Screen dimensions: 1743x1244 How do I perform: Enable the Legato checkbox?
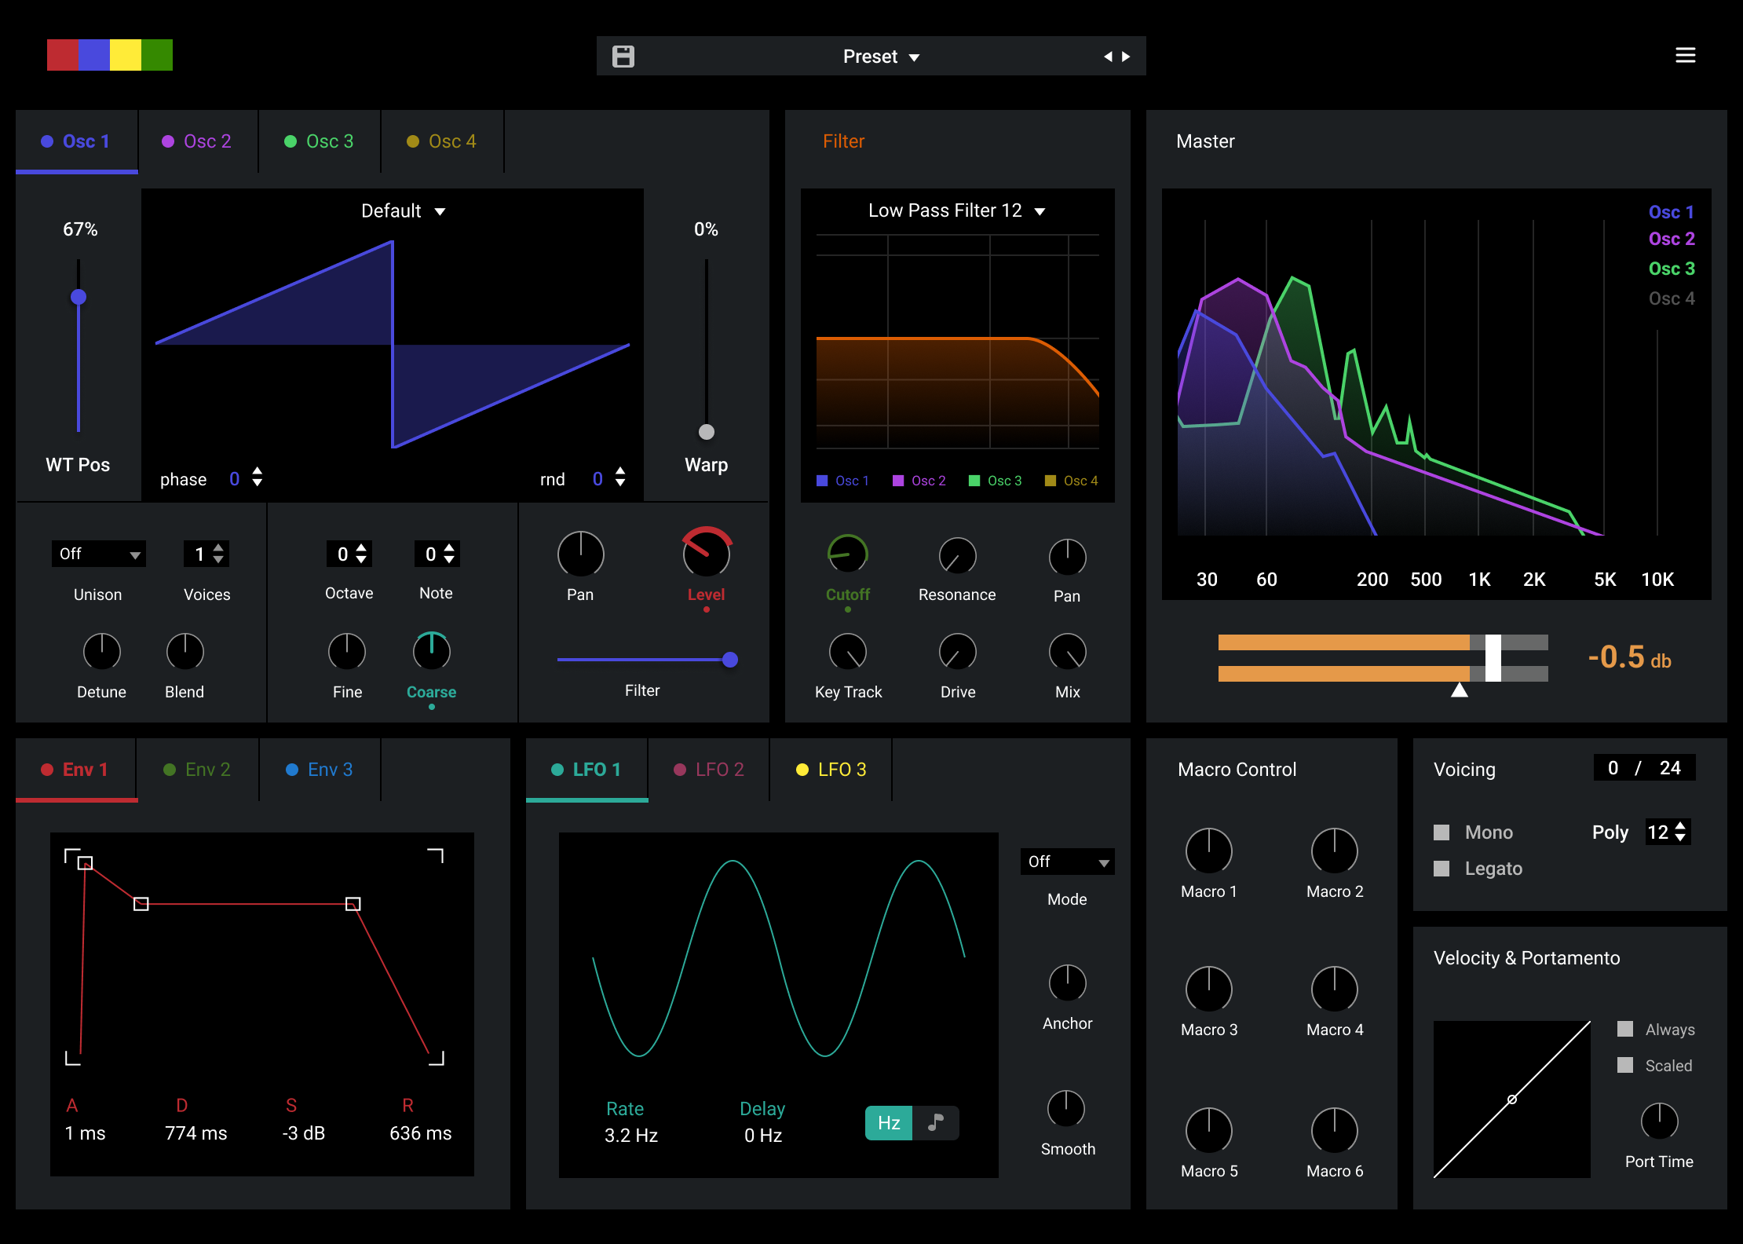(x=1442, y=869)
